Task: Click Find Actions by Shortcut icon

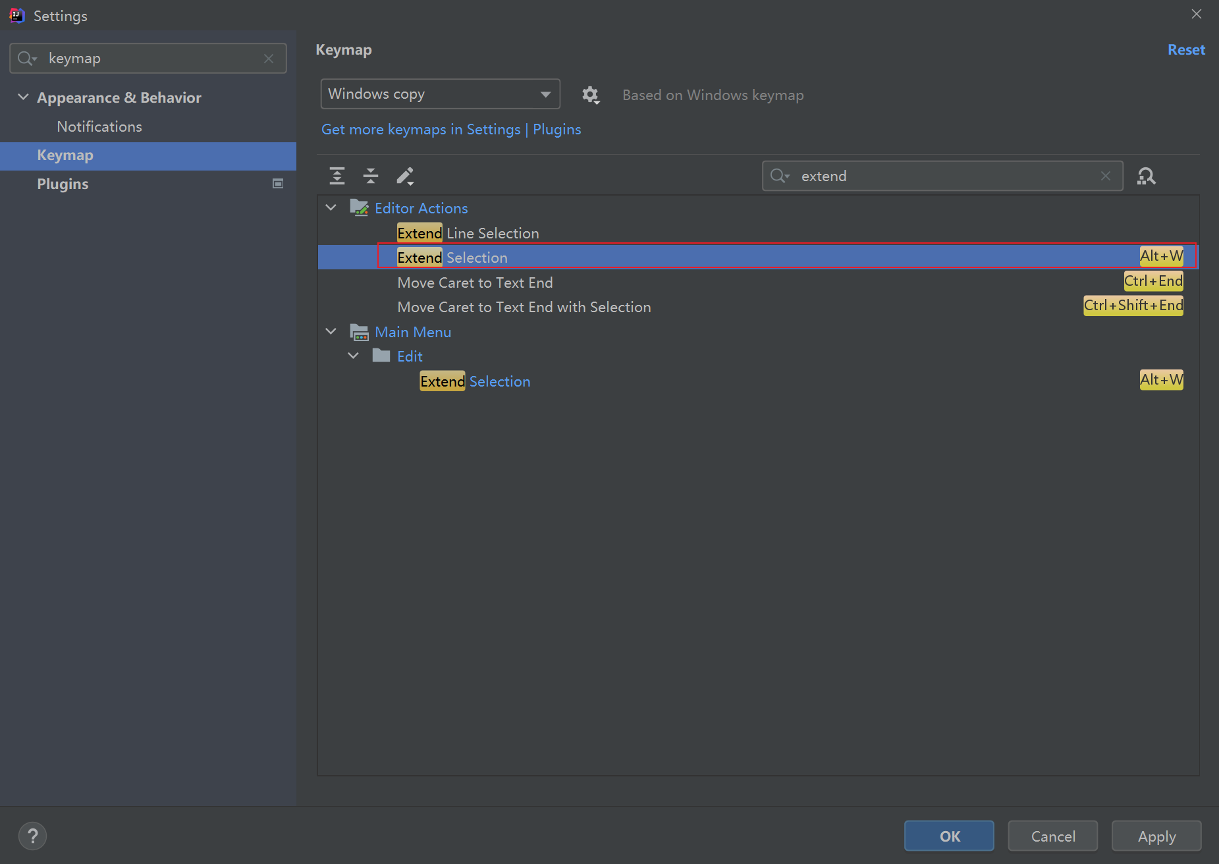Action: point(1147,176)
